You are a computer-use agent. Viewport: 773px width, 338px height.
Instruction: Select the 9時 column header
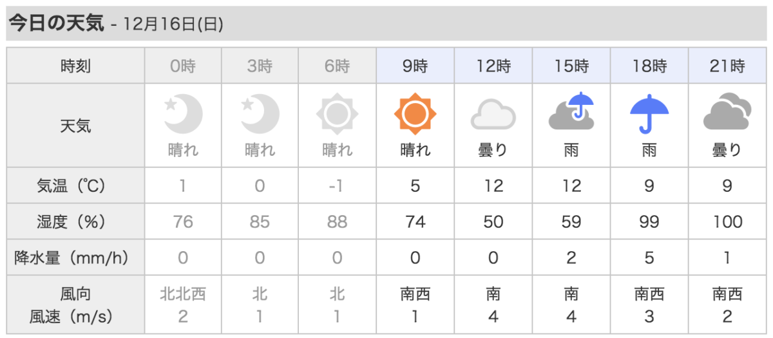(x=415, y=65)
